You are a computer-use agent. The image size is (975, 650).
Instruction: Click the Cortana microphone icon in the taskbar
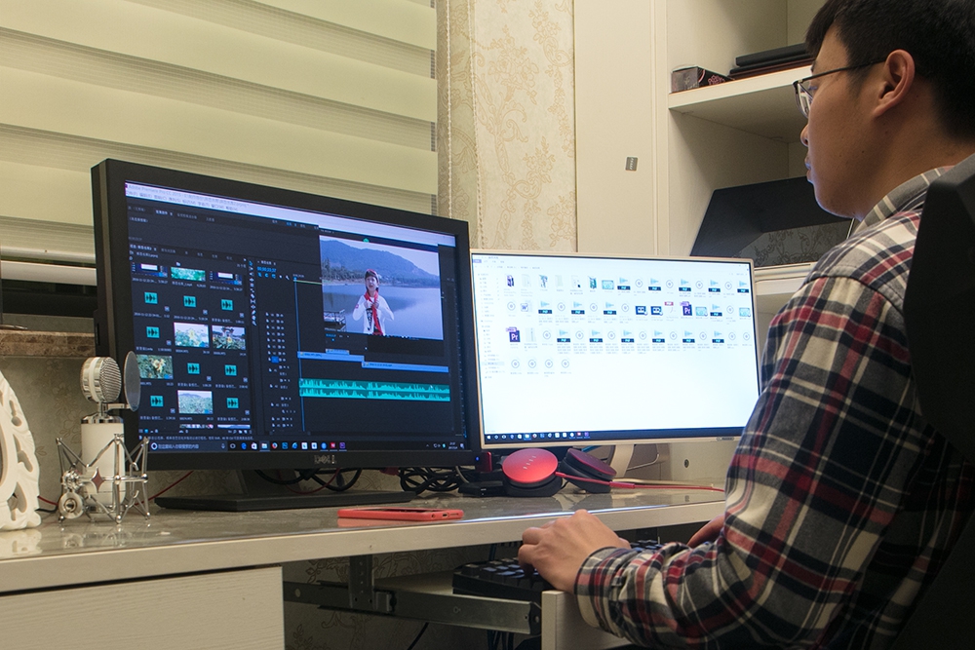click(x=223, y=445)
